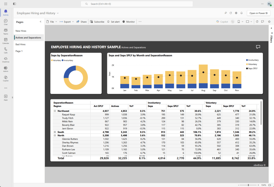Open Apps store in the sidebar
The width and height of the screenshot is (274, 187).
click(6, 98)
